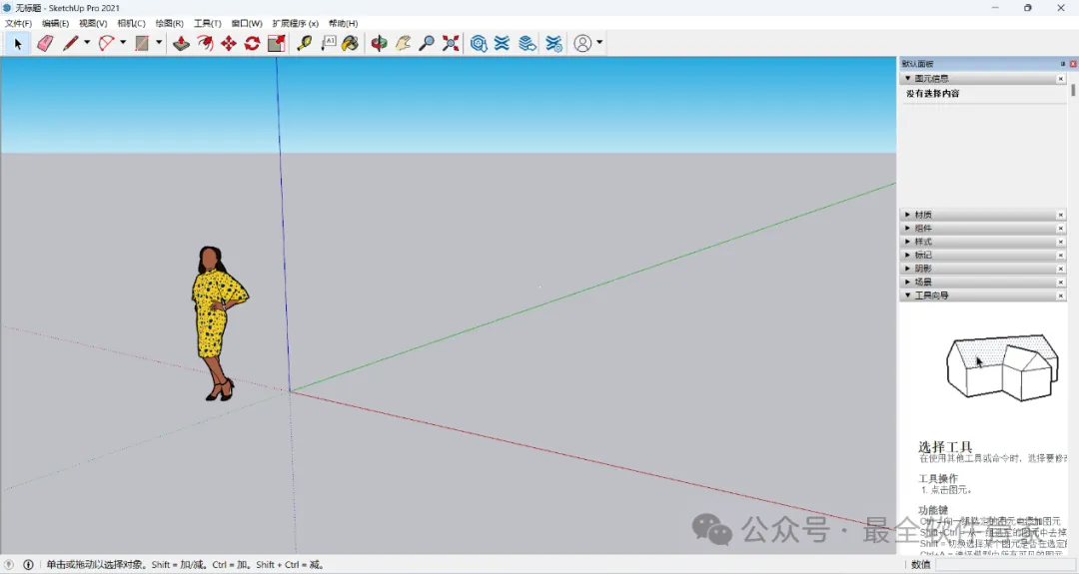Click the user account profile icon

pos(582,43)
